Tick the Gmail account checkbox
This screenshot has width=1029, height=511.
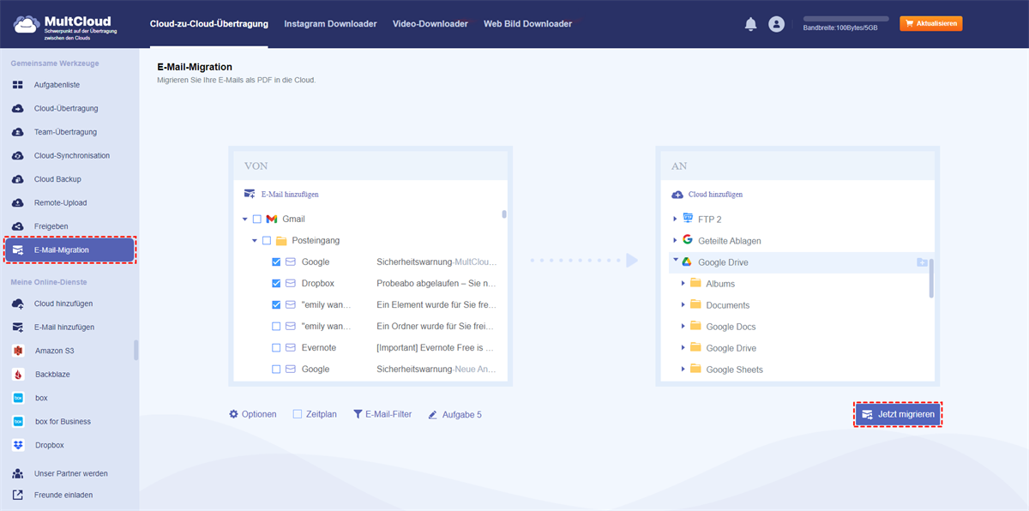(257, 219)
